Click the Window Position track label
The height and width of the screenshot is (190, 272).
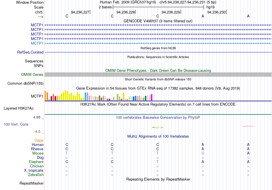(x=30, y=2)
